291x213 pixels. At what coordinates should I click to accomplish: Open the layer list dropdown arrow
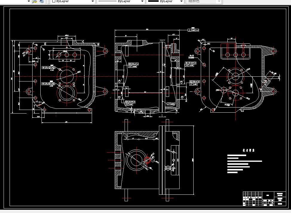(x=29, y=1)
